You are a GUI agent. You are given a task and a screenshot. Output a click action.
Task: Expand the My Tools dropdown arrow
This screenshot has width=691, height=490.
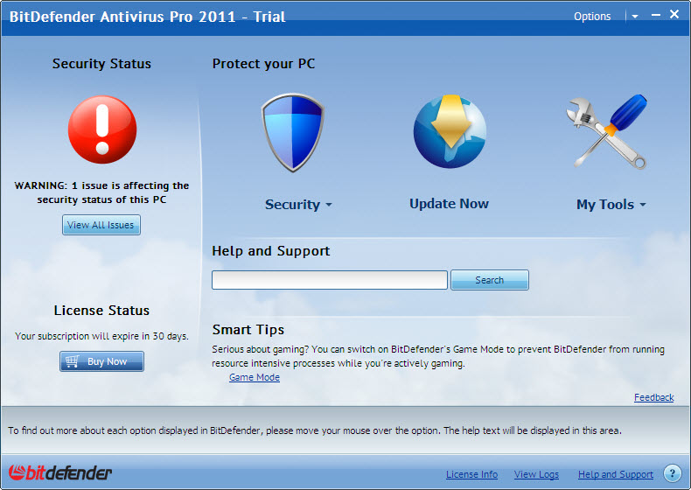643,206
